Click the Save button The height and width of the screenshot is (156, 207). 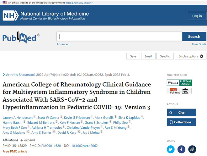[x=133, y=56]
